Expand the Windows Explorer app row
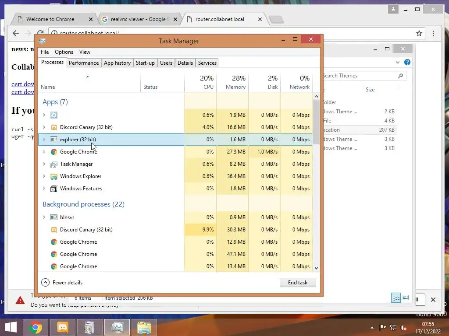This screenshot has height=336, width=449. [44, 176]
